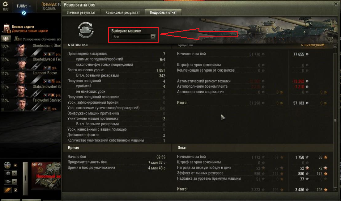Switch to Личный результат tab
This screenshot has width=341, height=201.
(x=81, y=12)
